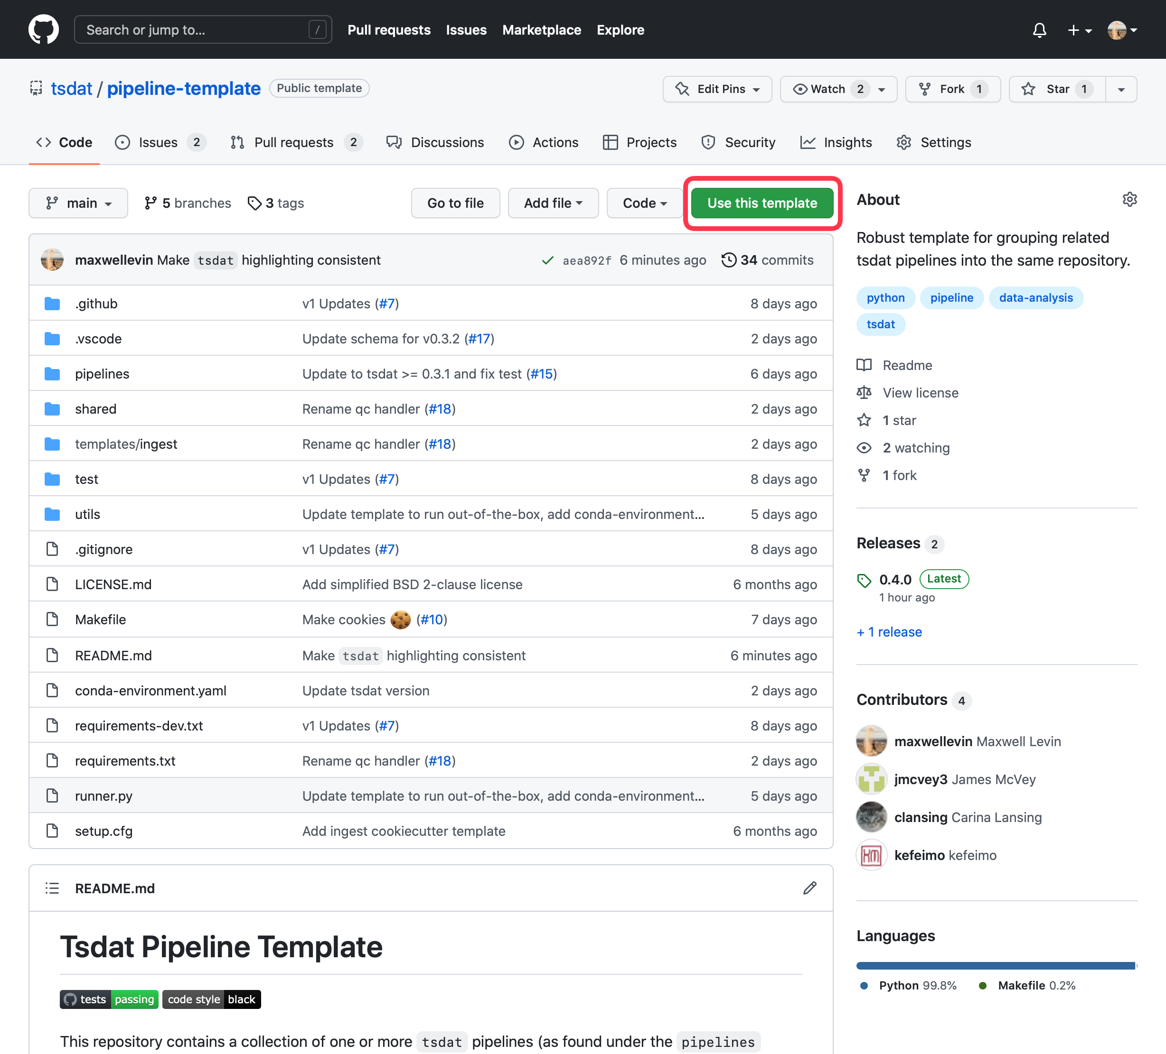Open the notifications bell
This screenshot has height=1054, width=1166.
point(1039,30)
